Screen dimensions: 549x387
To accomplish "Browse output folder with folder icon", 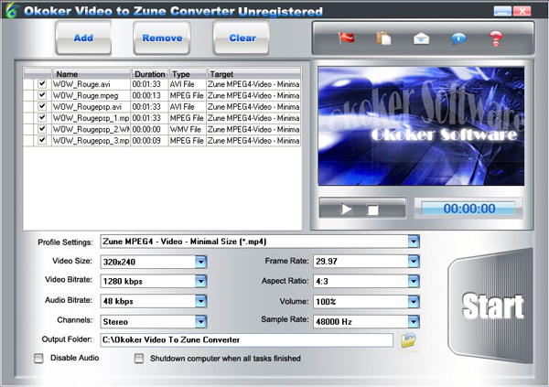I will [x=408, y=339].
